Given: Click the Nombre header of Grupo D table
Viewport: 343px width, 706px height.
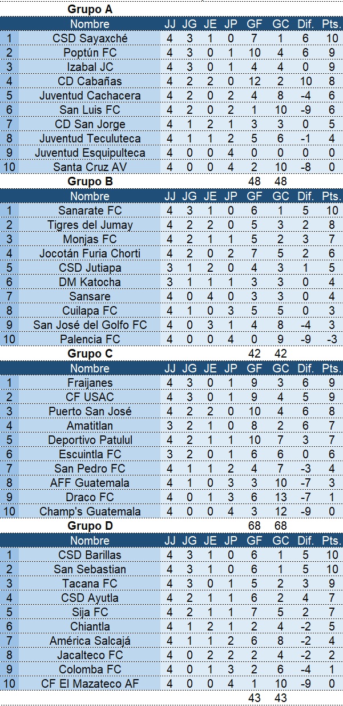Looking at the screenshot, I should pyautogui.click(x=90, y=541).
